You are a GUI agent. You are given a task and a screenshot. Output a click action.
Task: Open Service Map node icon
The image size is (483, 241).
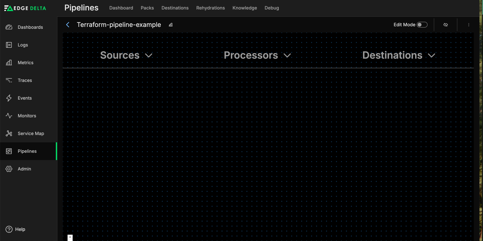[9, 133]
